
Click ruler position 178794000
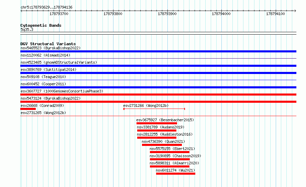pyautogui.click(x=221, y=14)
